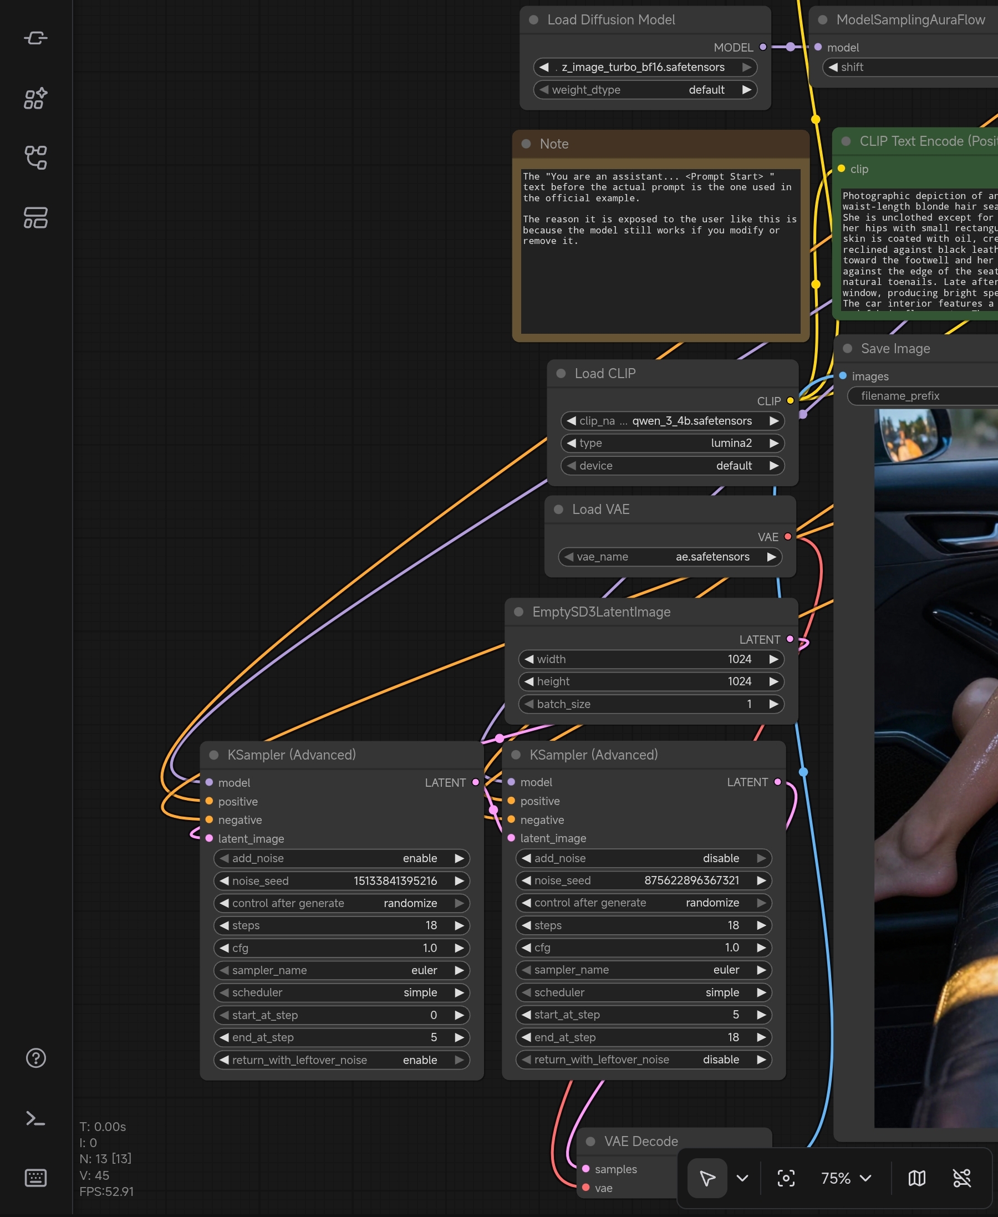Screen dimensions: 998x1217
Task: Open the stacked-panels sidebar icon
Action: click(x=35, y=218)
